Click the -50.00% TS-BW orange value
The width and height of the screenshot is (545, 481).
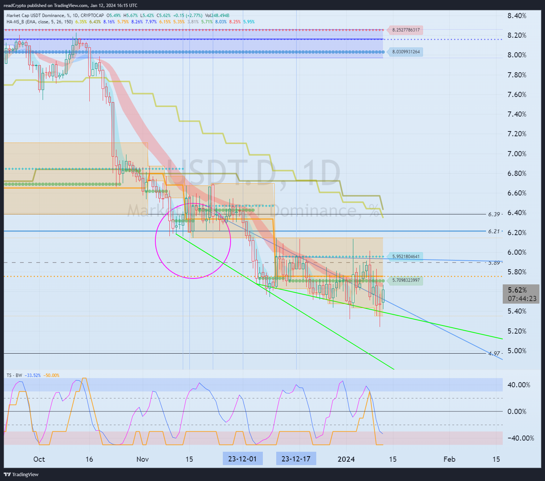pyautogui.click(x=51, y=375)
